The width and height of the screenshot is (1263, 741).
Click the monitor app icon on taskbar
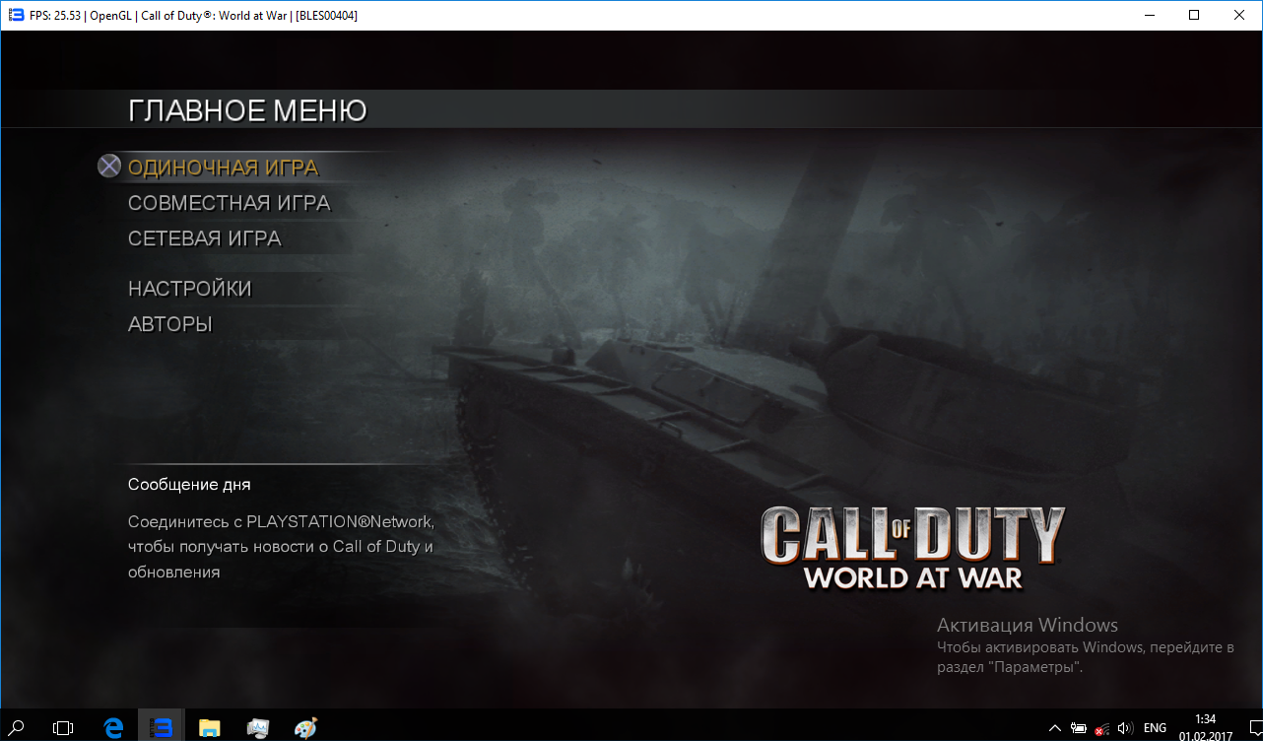(x=258, y=727)
